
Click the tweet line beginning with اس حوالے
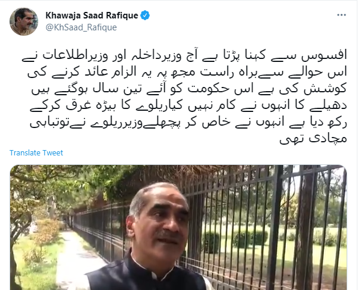click(187, 72)
